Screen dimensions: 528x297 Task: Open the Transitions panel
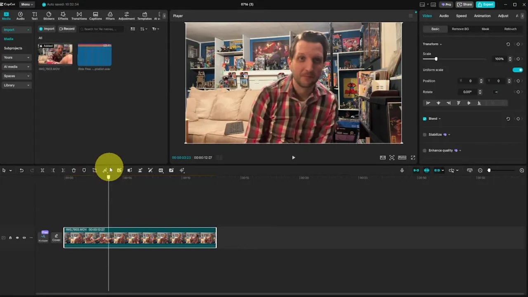point(79,16)
